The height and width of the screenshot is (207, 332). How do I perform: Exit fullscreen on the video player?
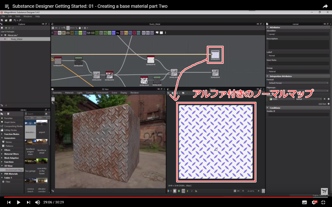(323, 203)
